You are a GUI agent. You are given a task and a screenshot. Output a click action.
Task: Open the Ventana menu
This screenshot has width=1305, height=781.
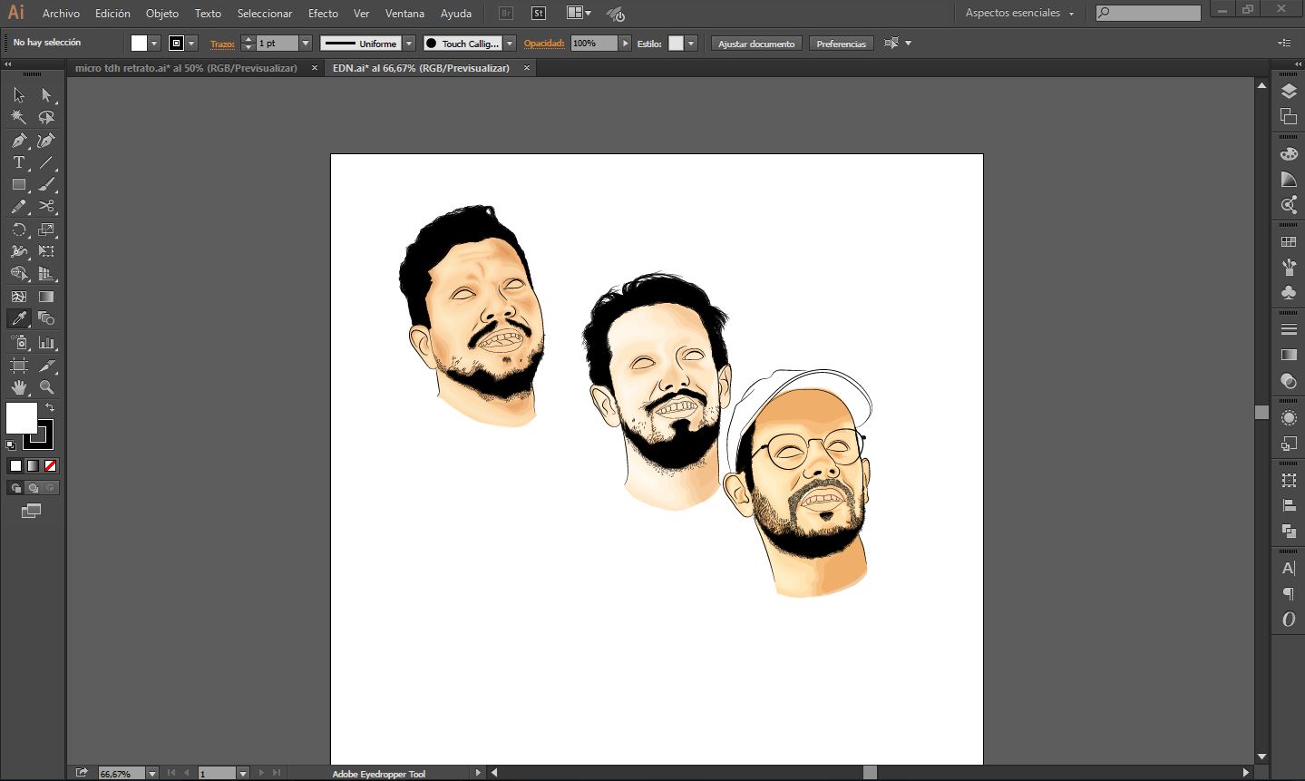[x=404, y=14]
